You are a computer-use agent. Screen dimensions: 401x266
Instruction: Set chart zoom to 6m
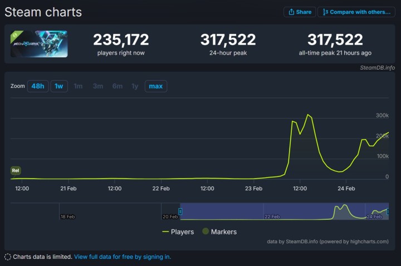point(118,86)
